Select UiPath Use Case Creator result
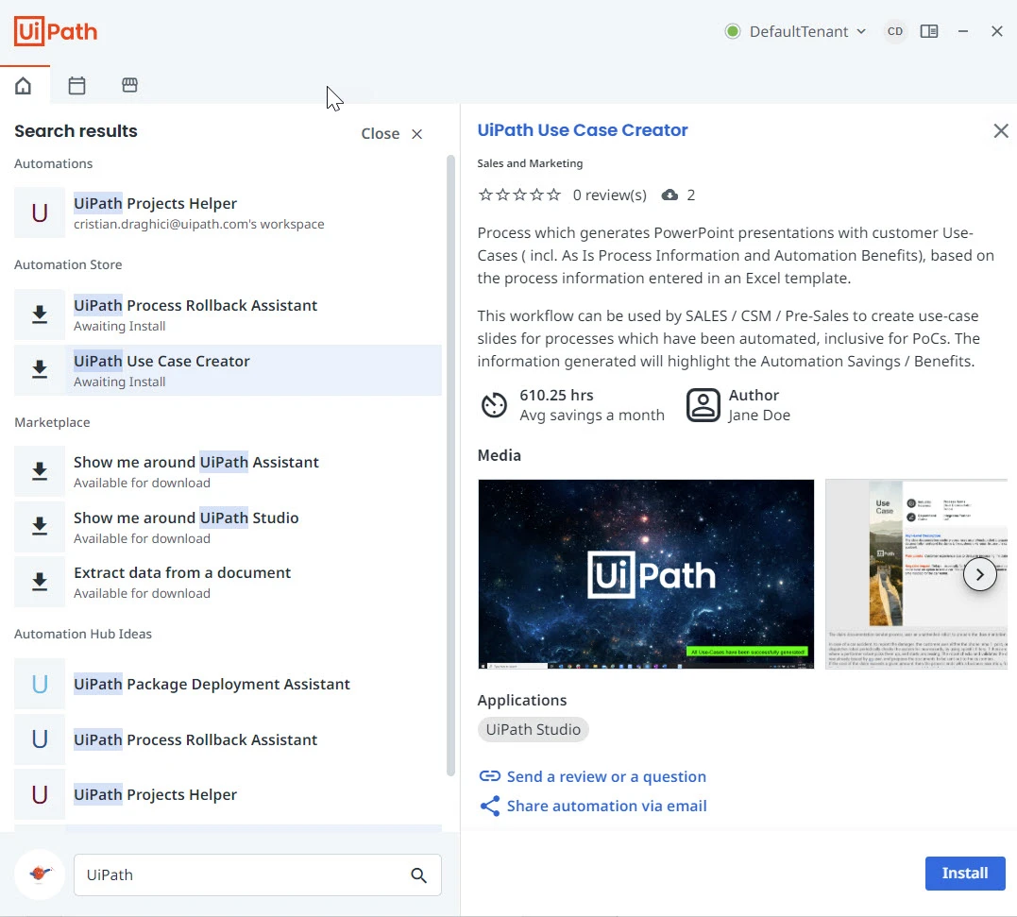 click(x=228, y=369)
